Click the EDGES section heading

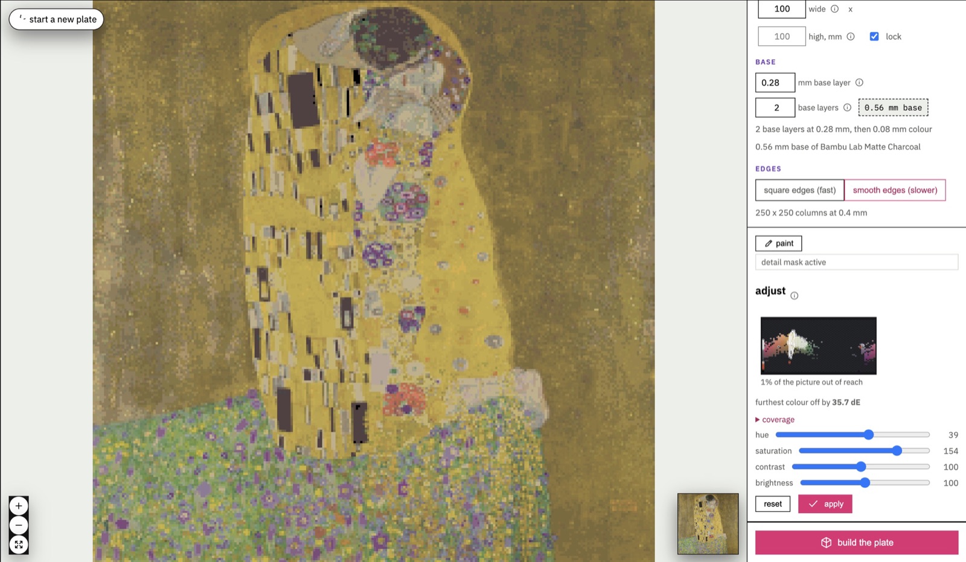[x=768, y=169]
